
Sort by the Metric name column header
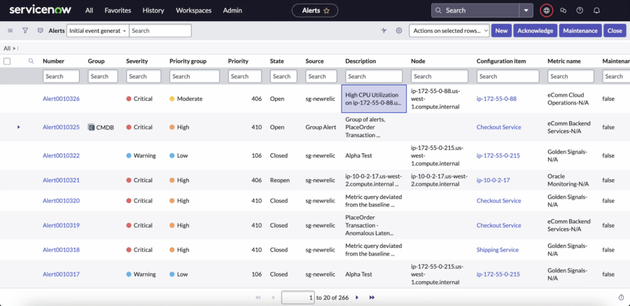(563, 61)
